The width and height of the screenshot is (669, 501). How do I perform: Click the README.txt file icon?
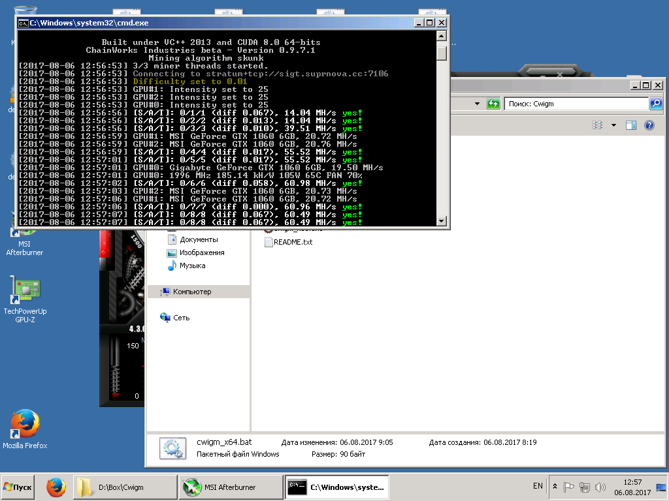269,242
